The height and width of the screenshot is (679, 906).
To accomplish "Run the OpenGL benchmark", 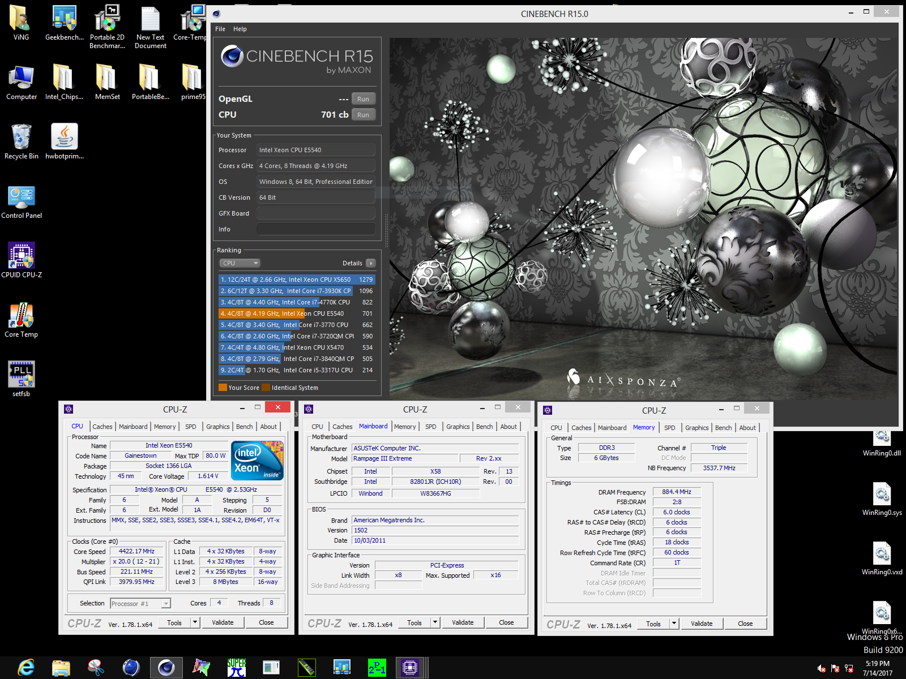I will tap(363, 99).
